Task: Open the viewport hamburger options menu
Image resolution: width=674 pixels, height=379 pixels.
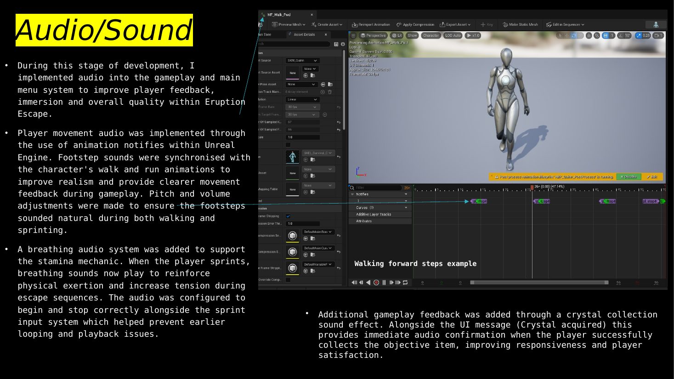Action: click(353, 35)
